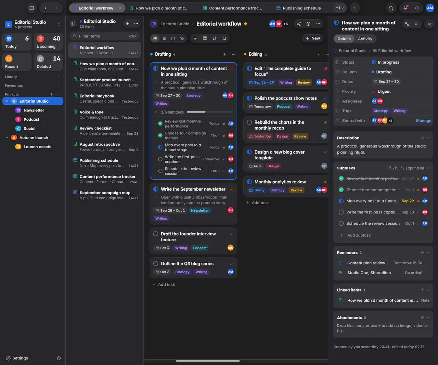
Task: Open search icon in the board toolbar
Action: coord(224,38)
